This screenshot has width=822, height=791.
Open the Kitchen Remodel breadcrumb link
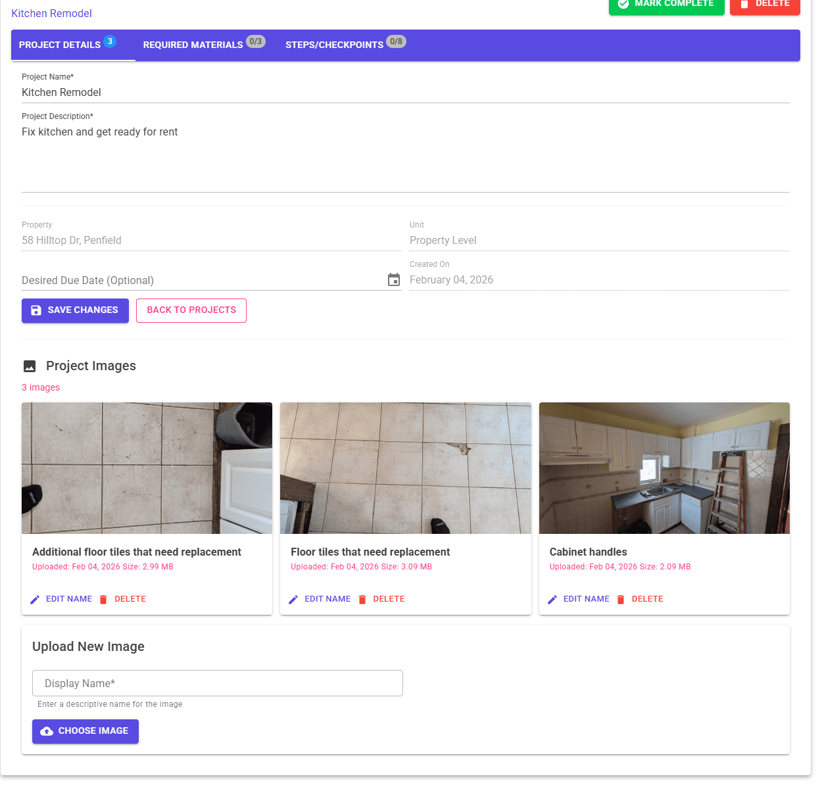[x=51, y=13]
